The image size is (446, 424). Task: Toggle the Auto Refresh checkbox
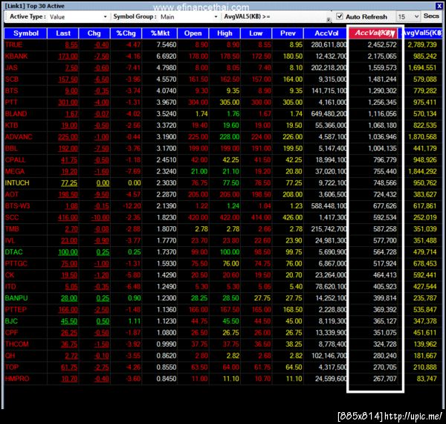(x=340, y=16)
